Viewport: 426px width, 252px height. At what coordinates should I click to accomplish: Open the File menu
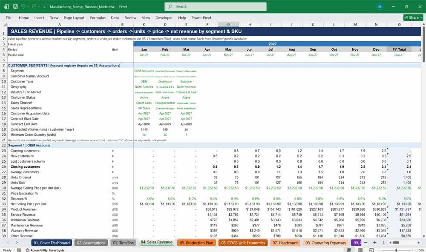click(x=9, y=17)
